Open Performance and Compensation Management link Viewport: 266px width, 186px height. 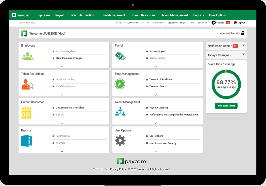tap(174, 115)
